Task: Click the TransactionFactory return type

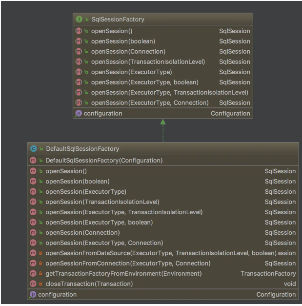Action: tap(268, 274)
